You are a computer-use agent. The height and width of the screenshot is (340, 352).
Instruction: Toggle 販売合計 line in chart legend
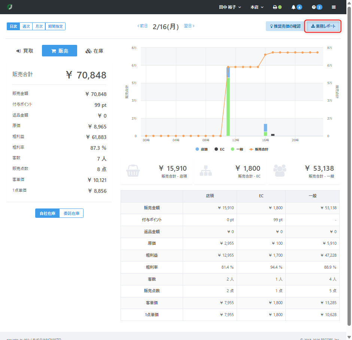pos(259,149)
